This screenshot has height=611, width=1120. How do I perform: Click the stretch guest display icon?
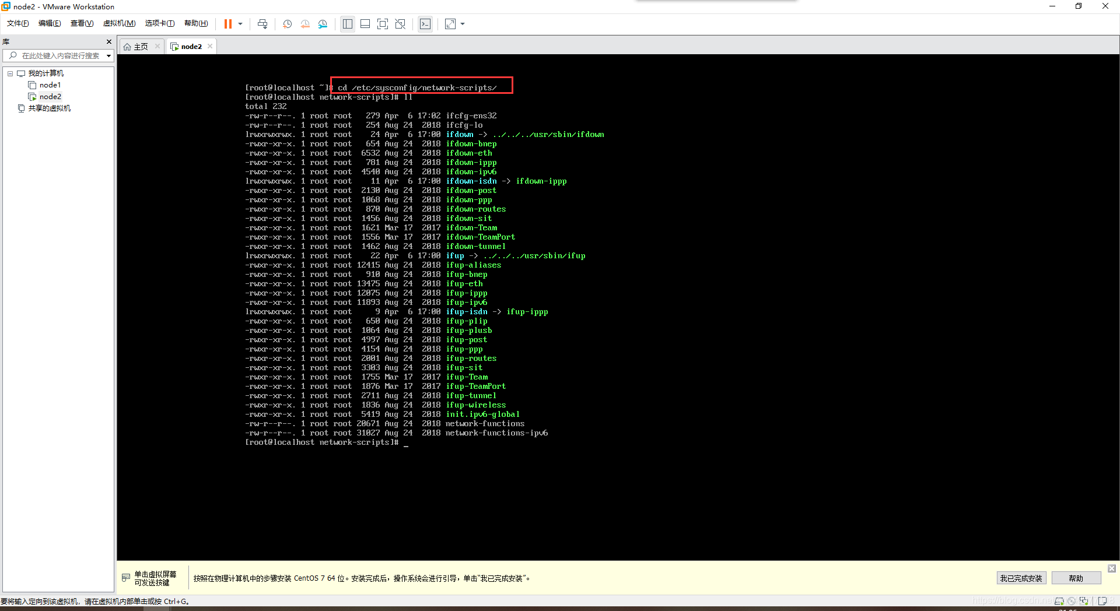click(x=450, y=24)
